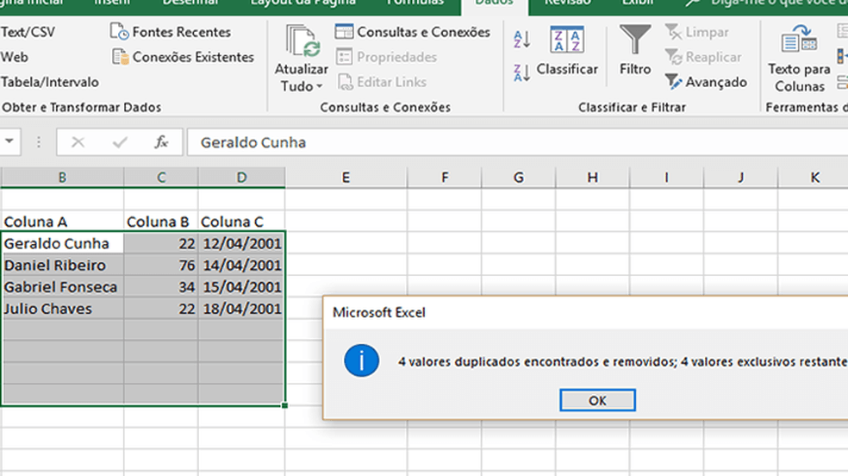Image resolution: width=848 pixels, height=476 pixels.
Task: Click the Text/CSV import option
Action: (x=28, y=32)
